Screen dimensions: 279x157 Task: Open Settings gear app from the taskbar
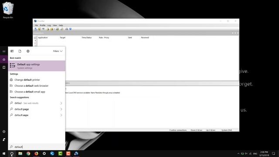44,154
